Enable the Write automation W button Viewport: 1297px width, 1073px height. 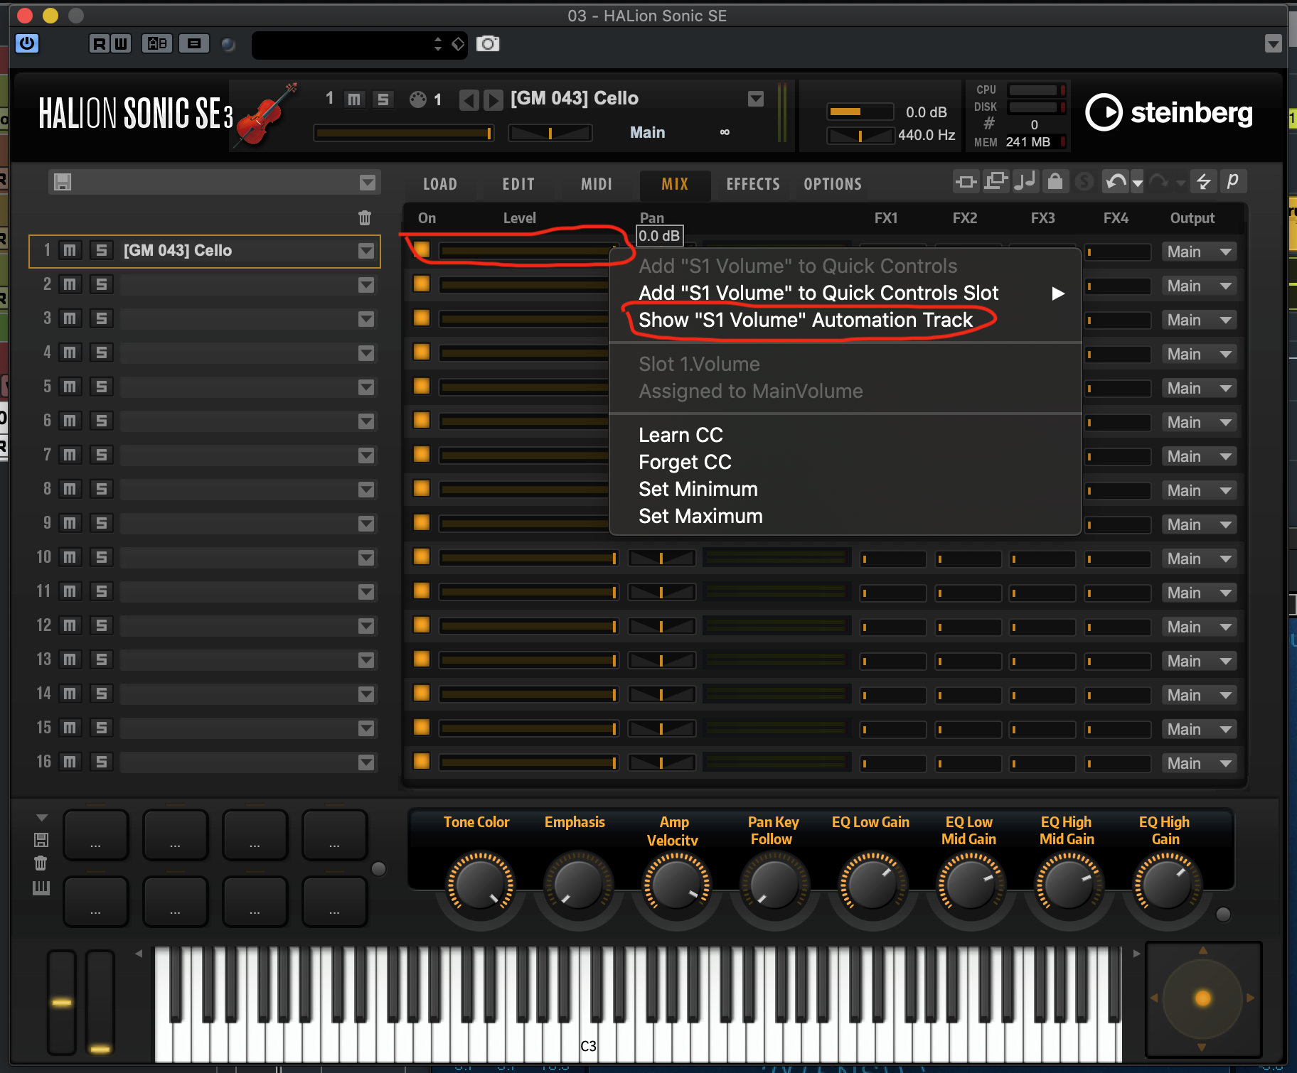pos(121,44)
